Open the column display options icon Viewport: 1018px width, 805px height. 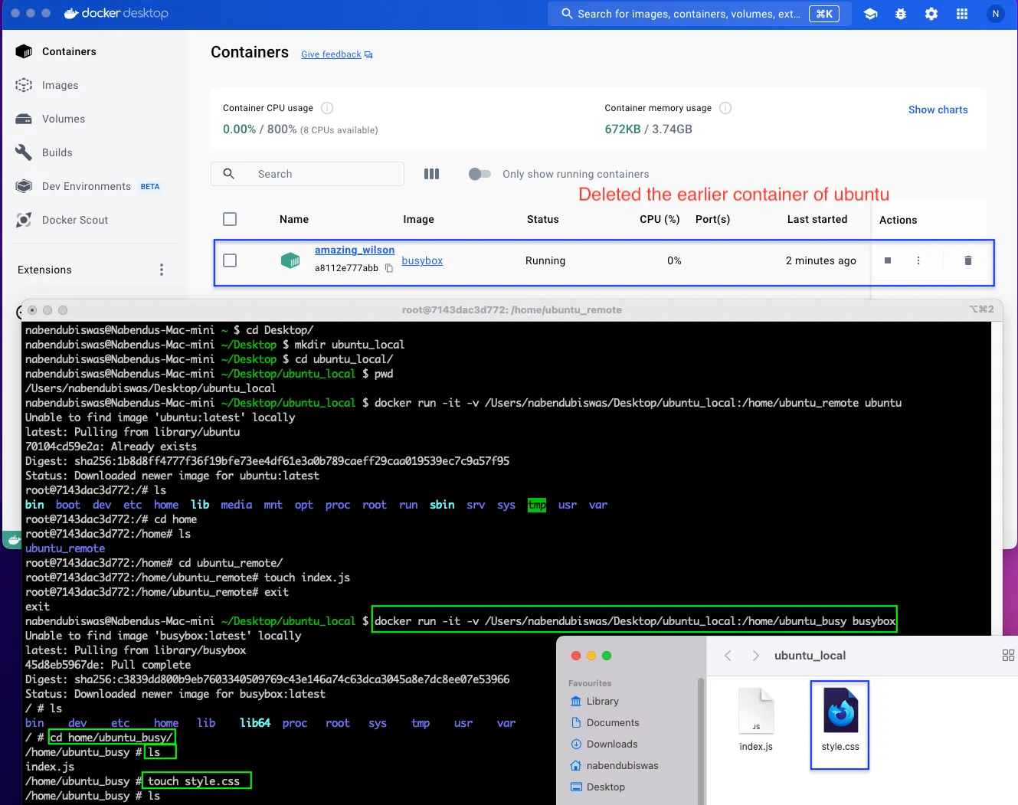coord(432,174)
